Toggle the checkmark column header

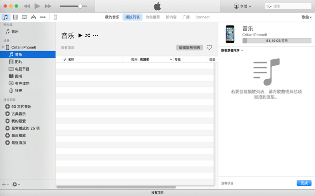[65, 60]
